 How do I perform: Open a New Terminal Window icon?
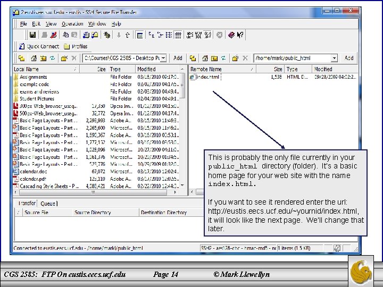tap(86, 35)
